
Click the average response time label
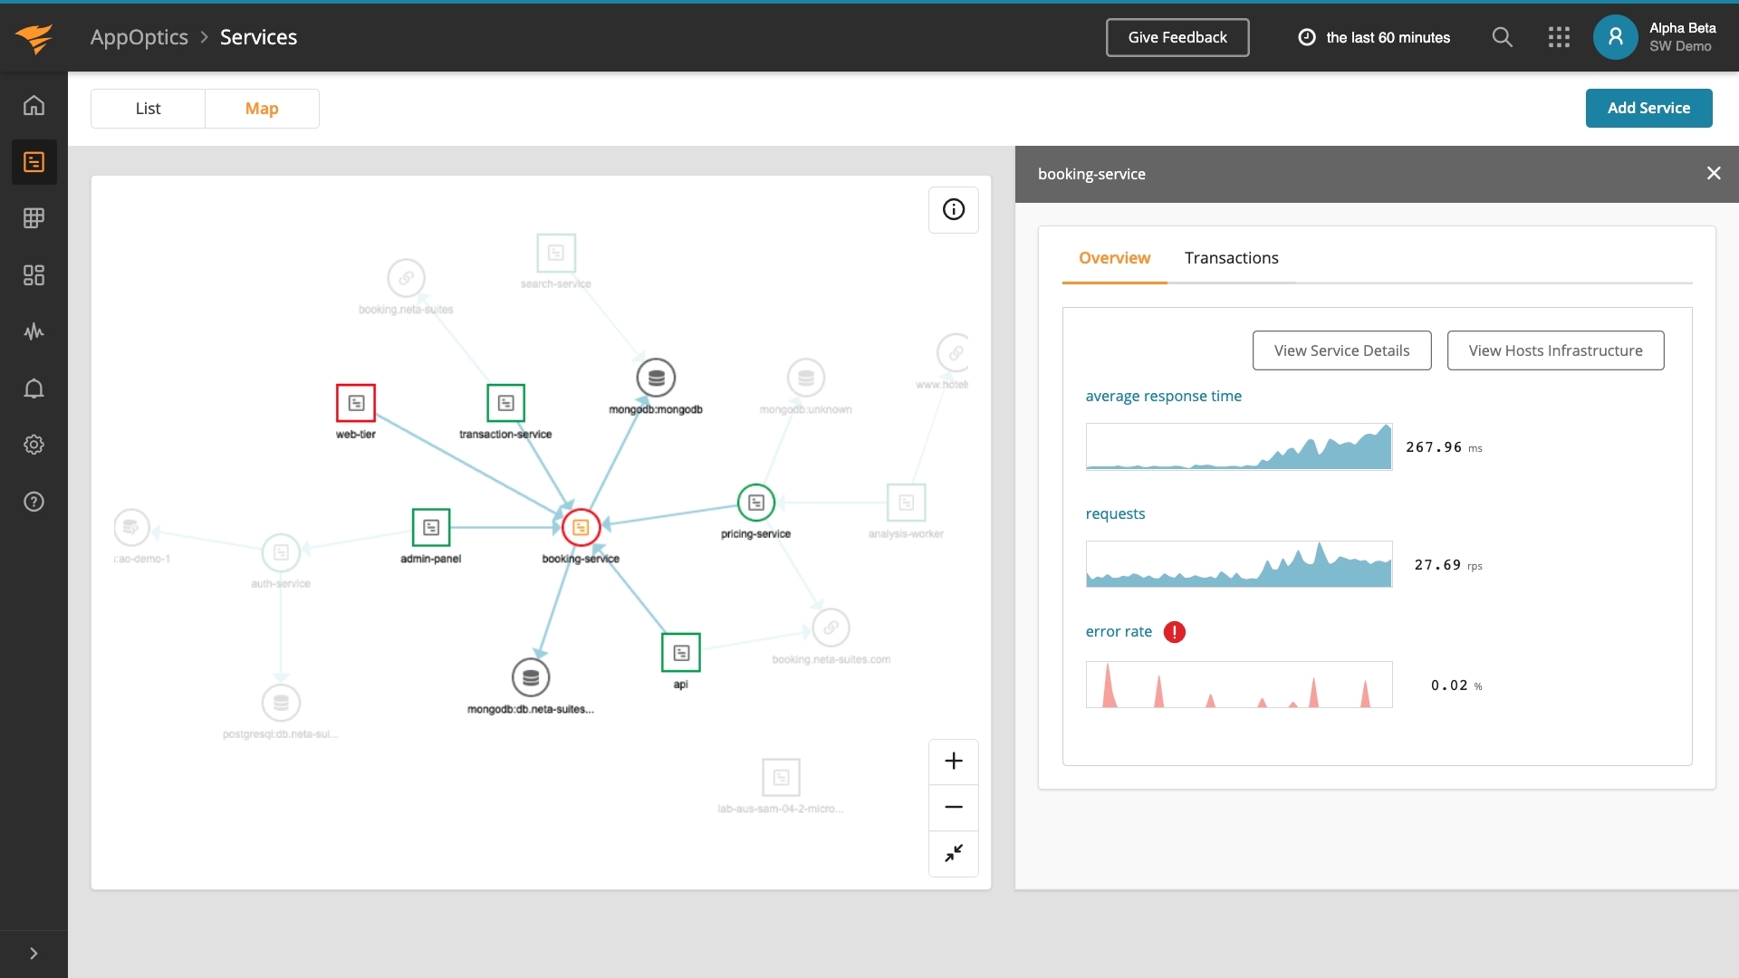pos(1163,396)
